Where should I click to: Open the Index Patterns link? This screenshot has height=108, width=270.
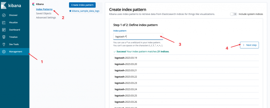click(44, 9)
